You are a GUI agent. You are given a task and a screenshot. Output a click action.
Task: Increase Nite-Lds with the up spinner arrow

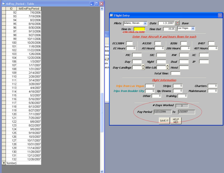point(167,66)
